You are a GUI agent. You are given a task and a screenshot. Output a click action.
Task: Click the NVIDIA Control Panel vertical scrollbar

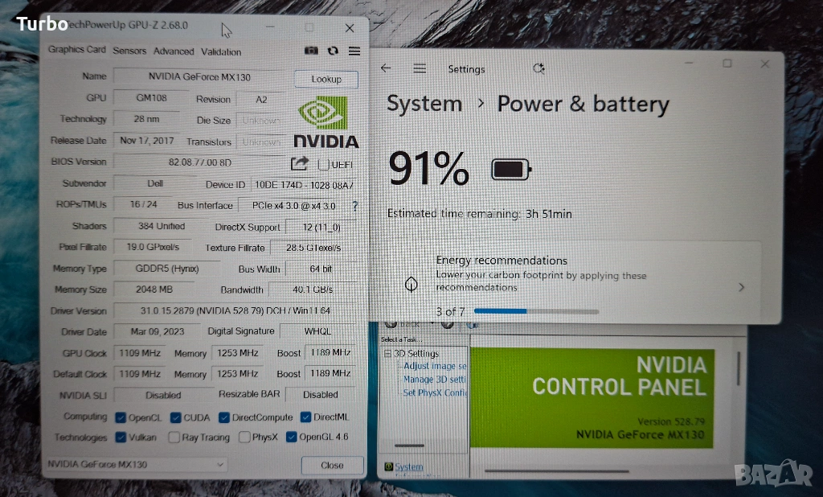(x=739, y=368)
